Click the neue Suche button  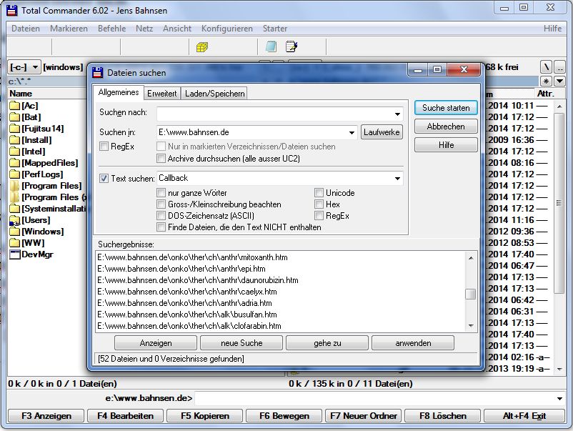(241, 343)
